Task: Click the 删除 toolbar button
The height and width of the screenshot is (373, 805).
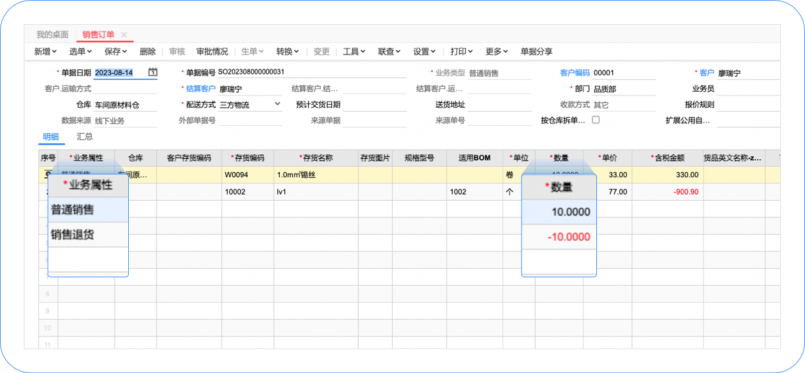Action: coord(147,51)
